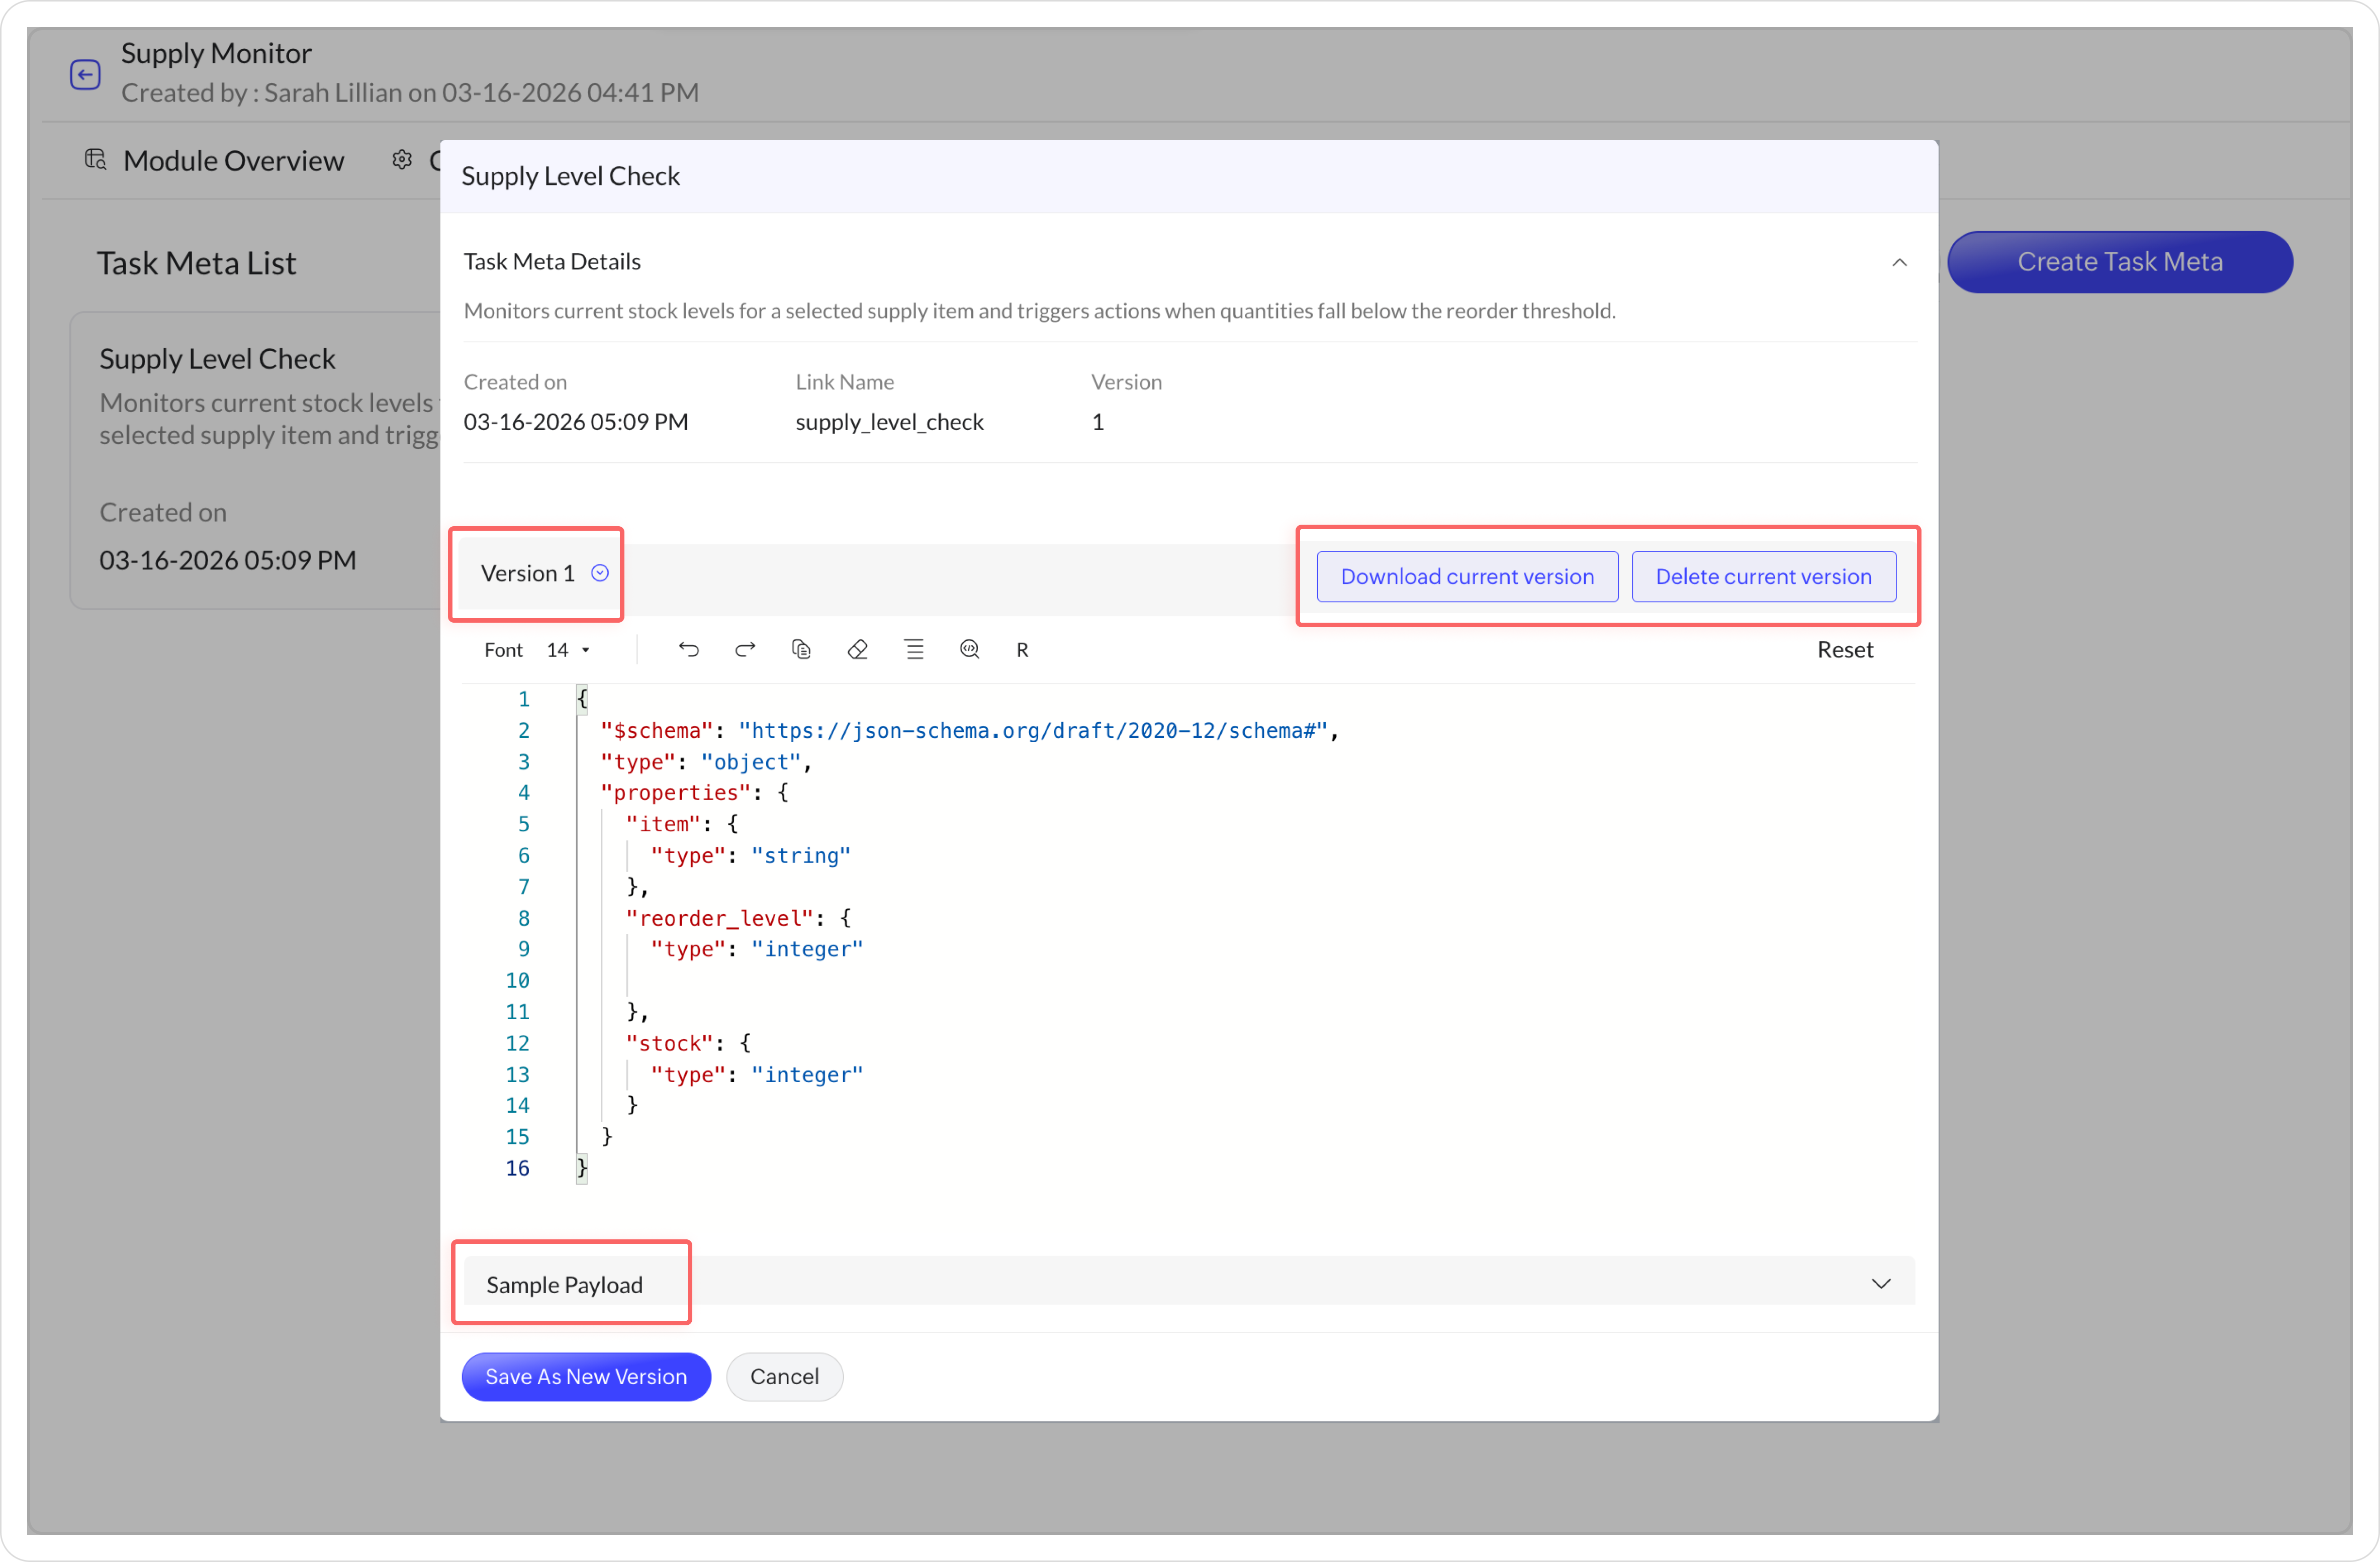Expand the Sample Payload section
2380x1562 pixels.
pos(1881,1283)
